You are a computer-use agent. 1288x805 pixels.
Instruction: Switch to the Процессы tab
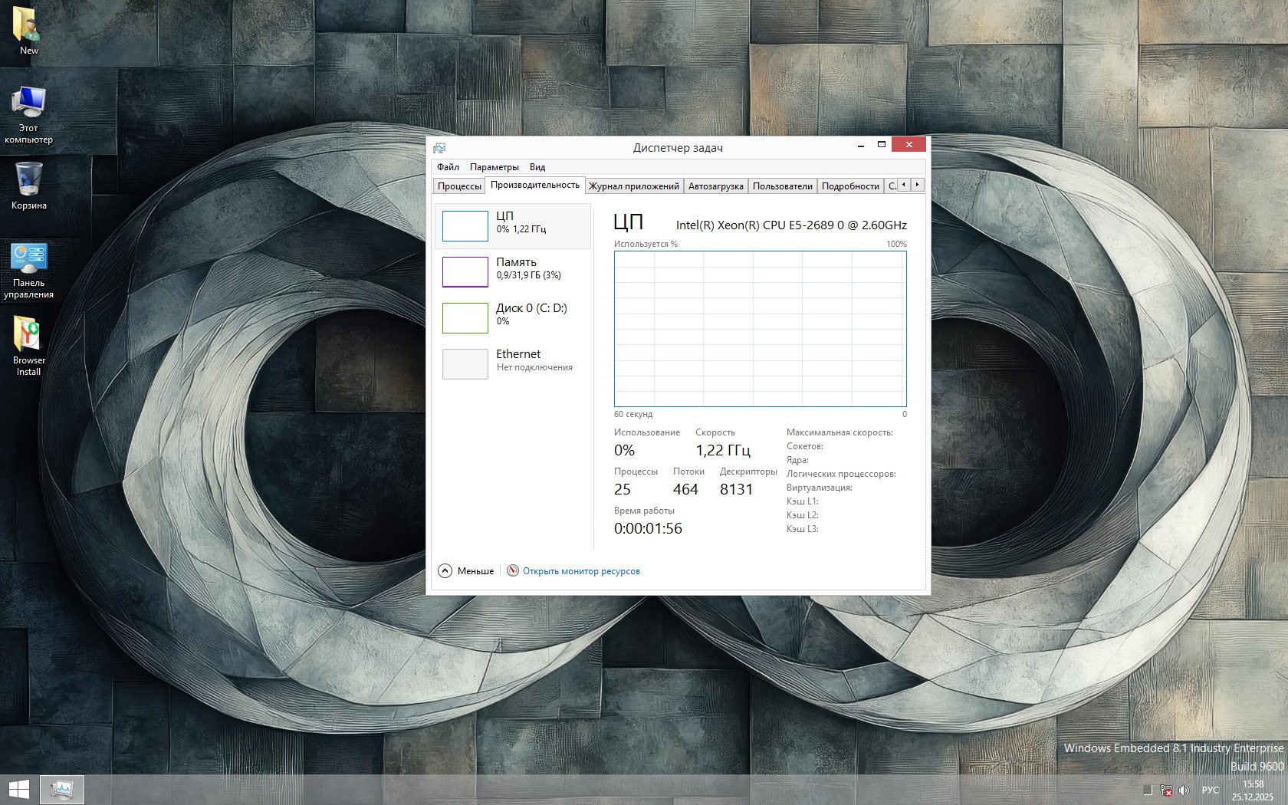459,186
